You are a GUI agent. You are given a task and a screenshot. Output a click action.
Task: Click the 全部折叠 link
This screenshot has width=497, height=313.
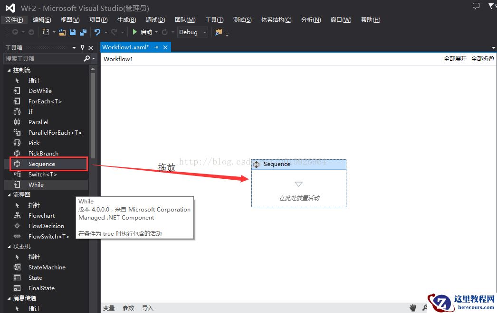point(482,59)
